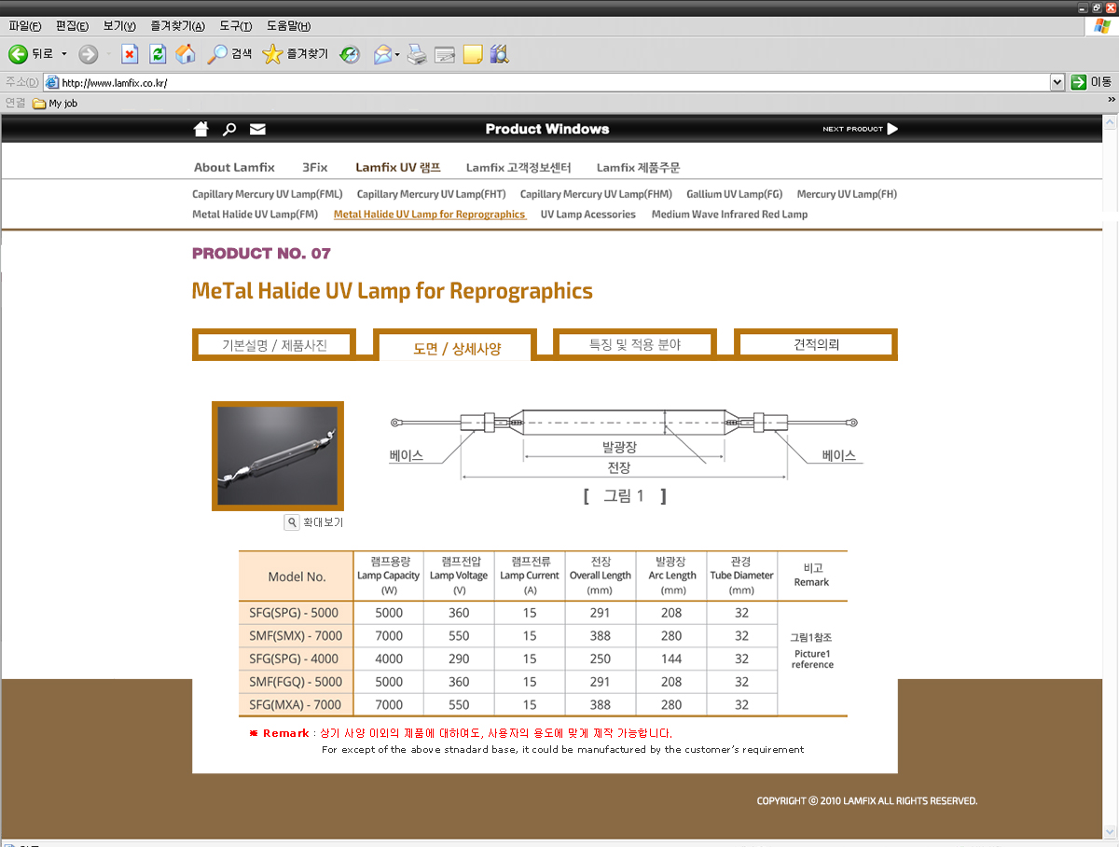The width and height of the screenshot is (1119, 847).
Task: Open the 도구(T) menu
Action: pos(237,26)
